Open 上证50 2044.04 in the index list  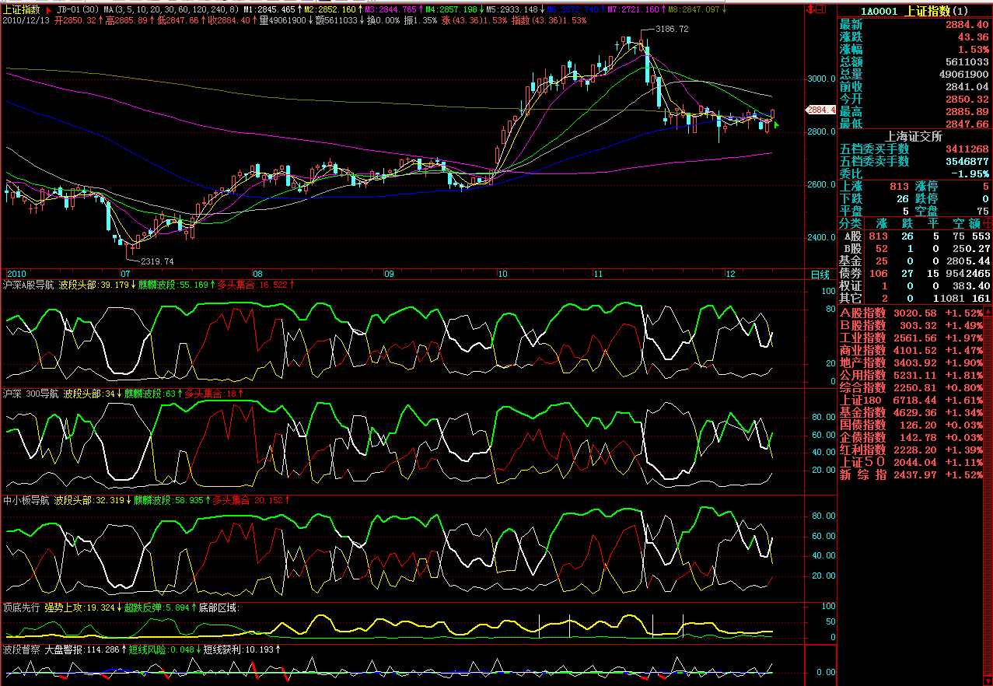911,462
